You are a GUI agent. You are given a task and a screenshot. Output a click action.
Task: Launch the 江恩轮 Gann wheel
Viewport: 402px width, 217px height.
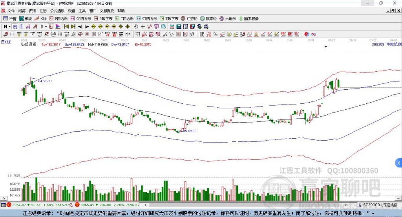(x=189, y=19)
